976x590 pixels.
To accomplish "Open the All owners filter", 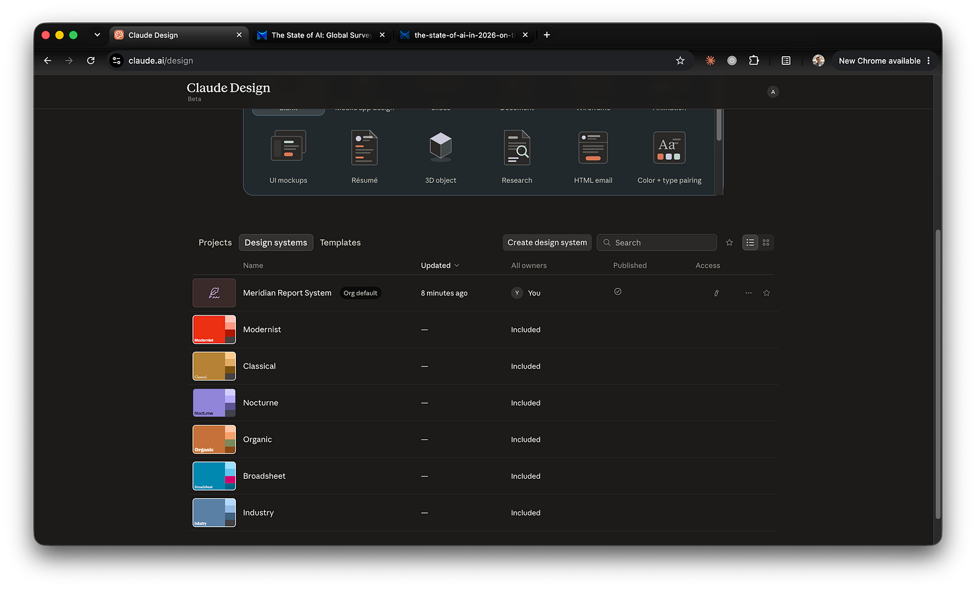I will coord(529,265).
